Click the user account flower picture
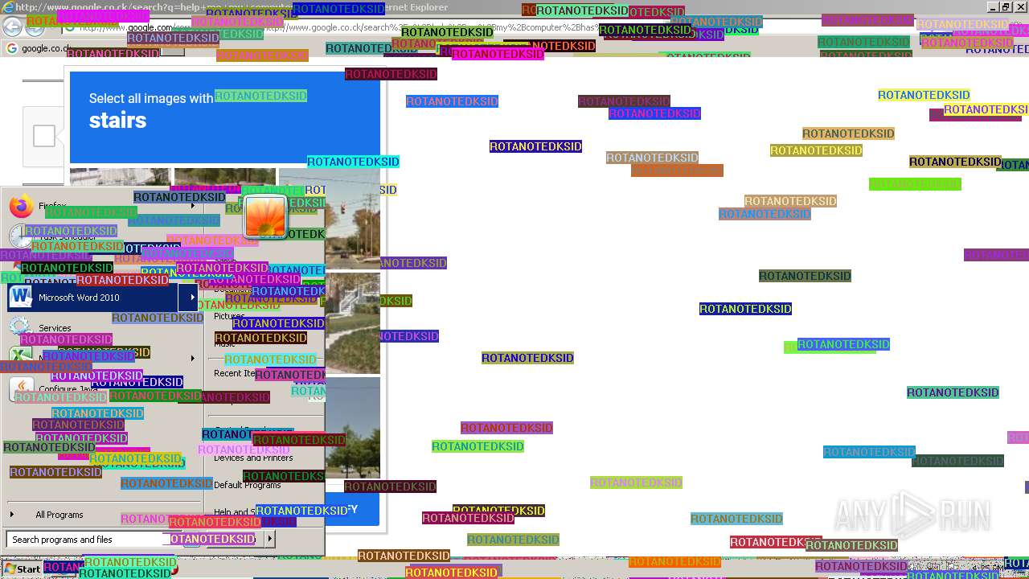Image resolution: width=1029 pixels, height=579 pixels. pyautogui.click(x=265, y=216)
